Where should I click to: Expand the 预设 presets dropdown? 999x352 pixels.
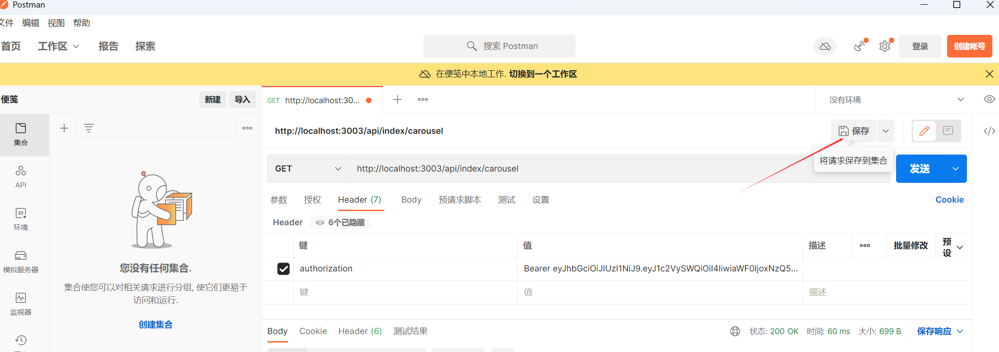pos(953,247)
